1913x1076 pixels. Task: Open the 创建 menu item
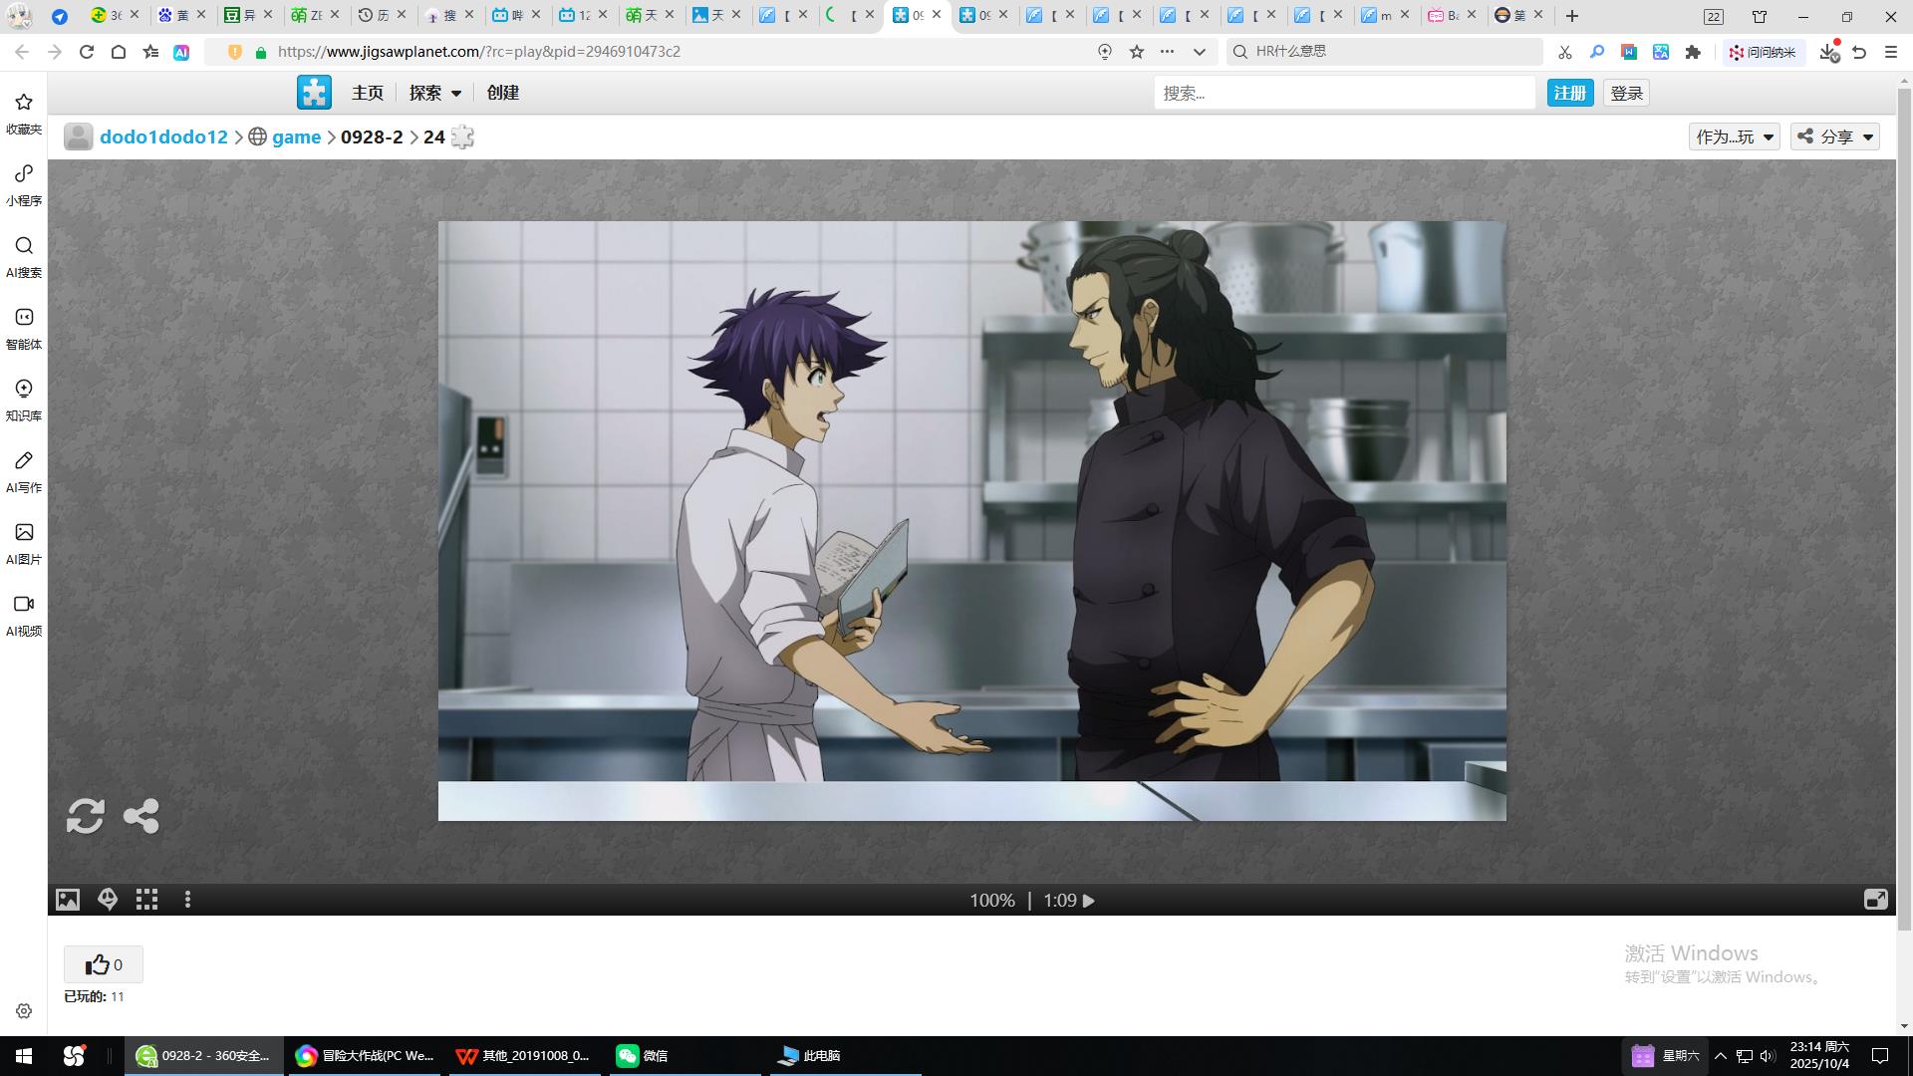click(x=503, y=93)
